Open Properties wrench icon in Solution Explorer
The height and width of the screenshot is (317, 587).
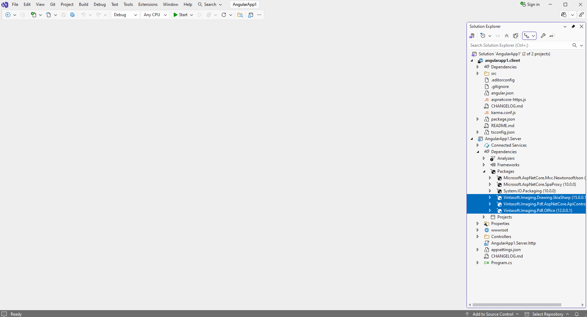(543, 36)
